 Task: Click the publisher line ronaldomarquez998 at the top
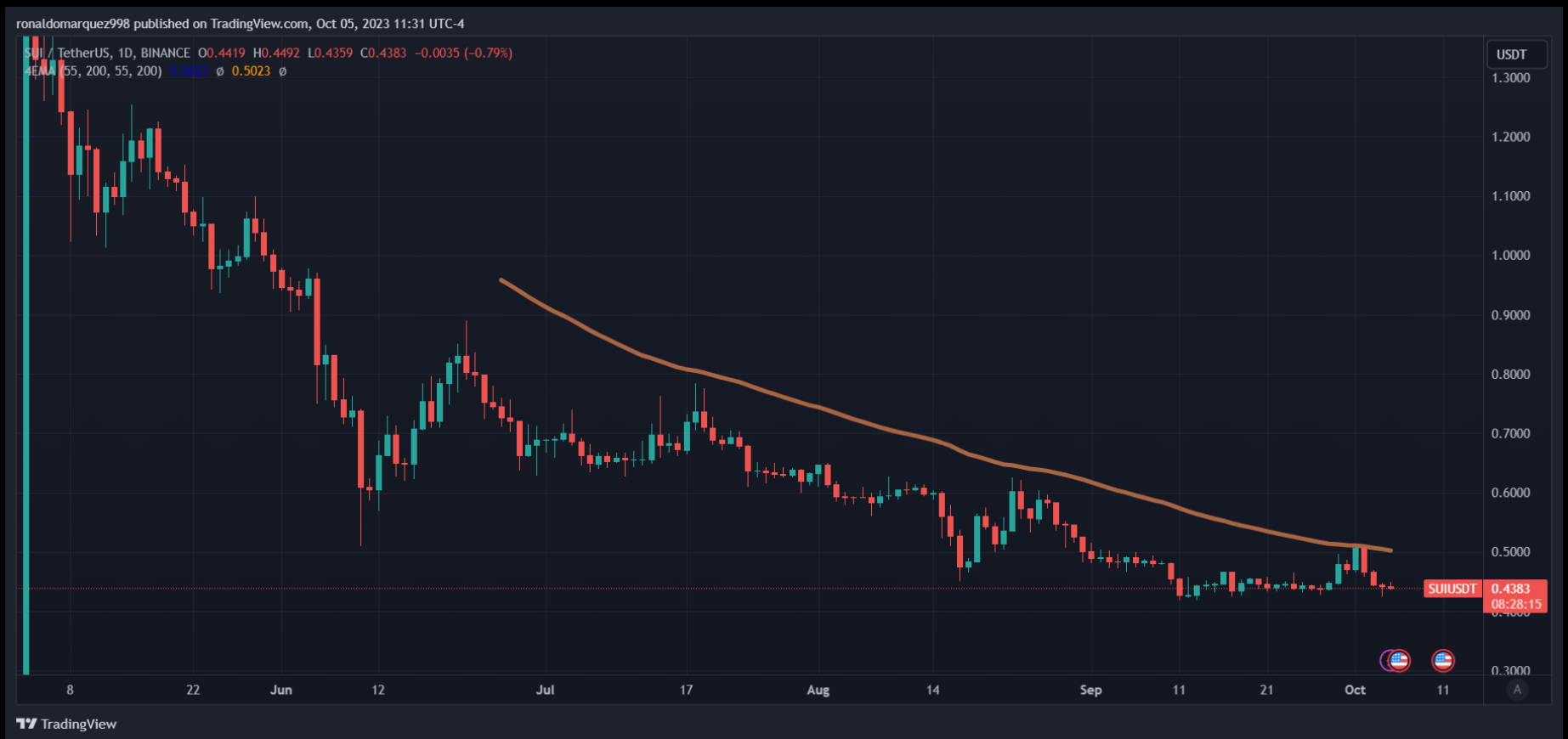tap(241, 24)
